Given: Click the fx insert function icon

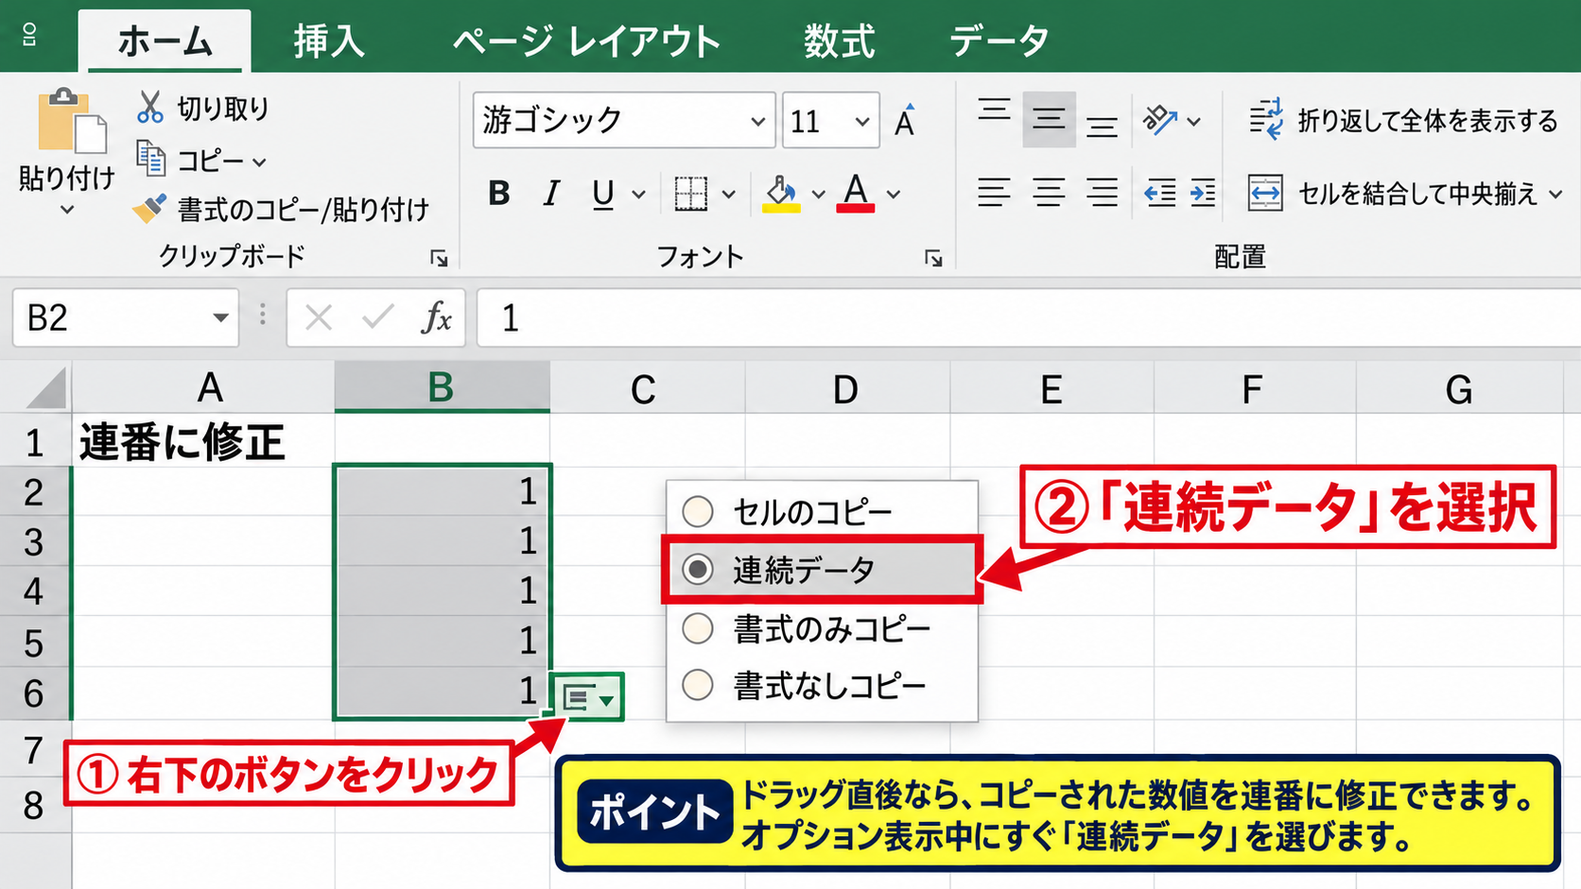Looking at the screenshot, I should [x=436, y=318].
